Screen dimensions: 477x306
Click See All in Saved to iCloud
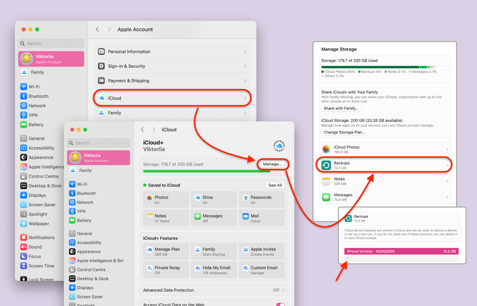pyautogui.click(x=275, y=185)
